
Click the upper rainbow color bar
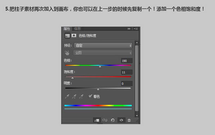[x=98, y=105]
